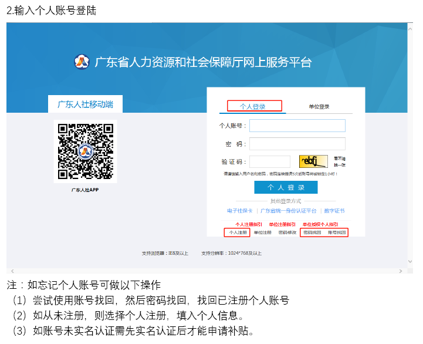Click the scroll right arrow
423x344 pixels.
coord(401,271)
